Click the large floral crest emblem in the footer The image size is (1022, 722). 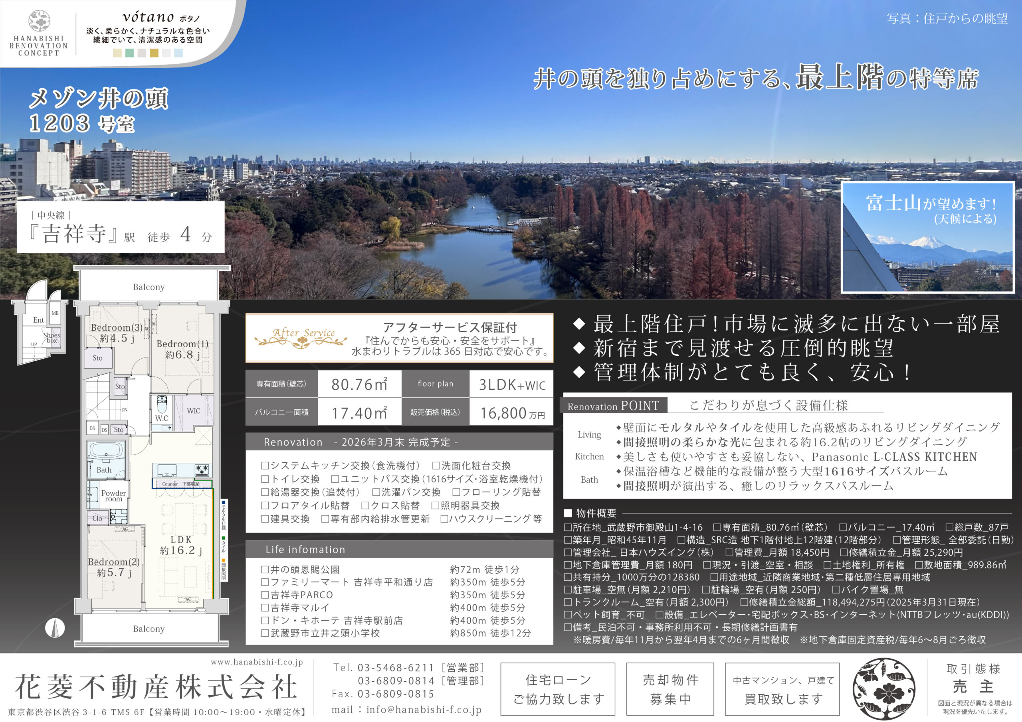coord(883,688)
